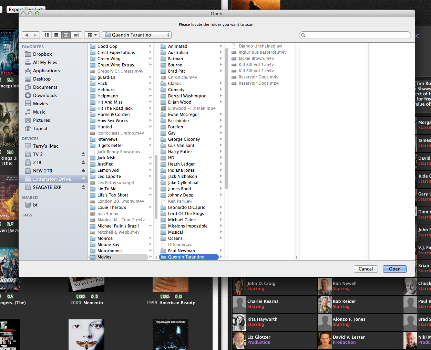The image size is (431, 350).
Task: Select the bt shared computer icon
Action: [28, 205]
